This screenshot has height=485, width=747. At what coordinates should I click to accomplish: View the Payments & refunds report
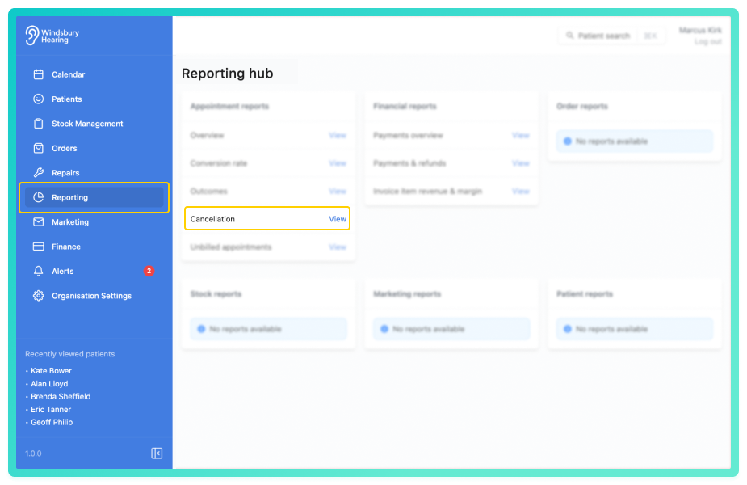click(520, 163)
